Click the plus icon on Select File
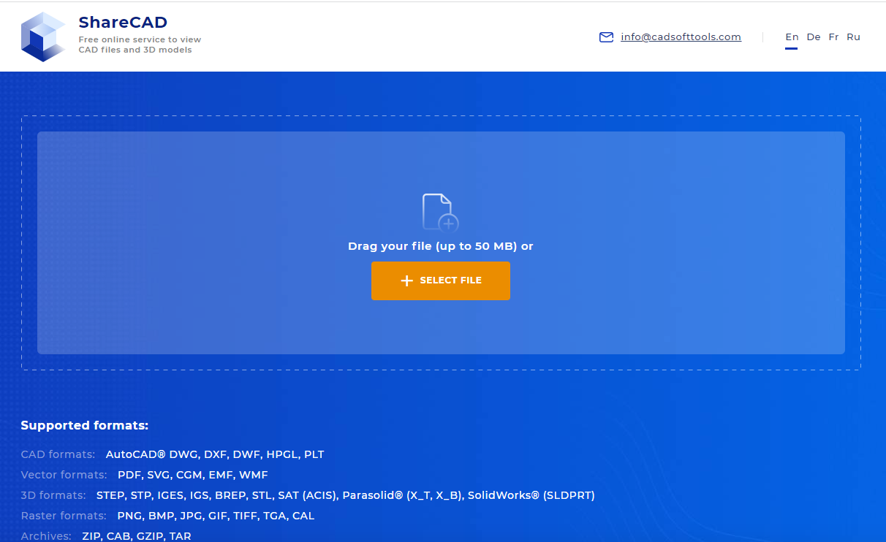This screenshot has height=542, width=886. 407,280
